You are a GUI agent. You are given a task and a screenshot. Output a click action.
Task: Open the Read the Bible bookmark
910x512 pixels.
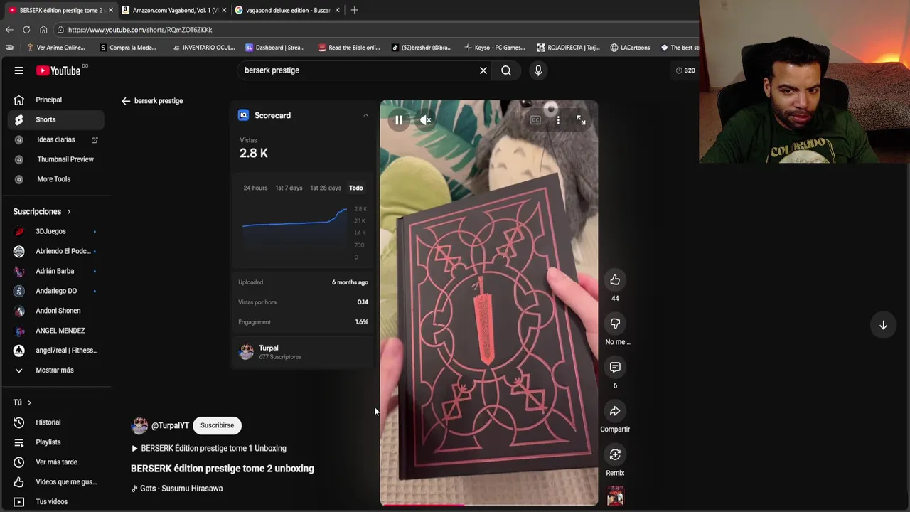pyautogui.click(x=349, y=48)
